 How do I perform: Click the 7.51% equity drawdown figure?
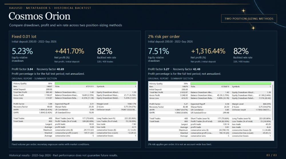click(x=158, y=51)
